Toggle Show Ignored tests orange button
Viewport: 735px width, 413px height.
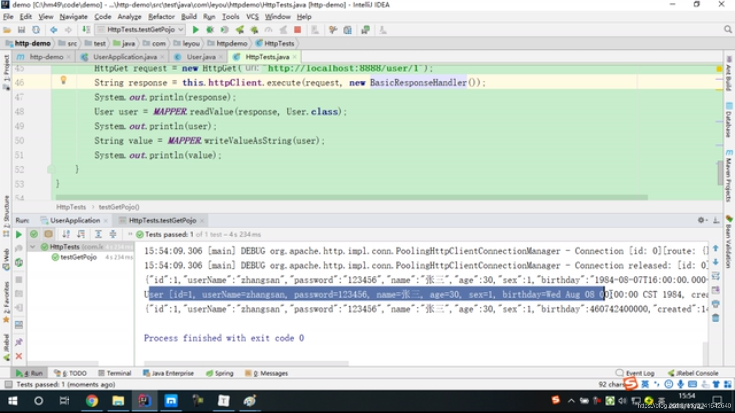pyautogui.click(x=48, y=234)
